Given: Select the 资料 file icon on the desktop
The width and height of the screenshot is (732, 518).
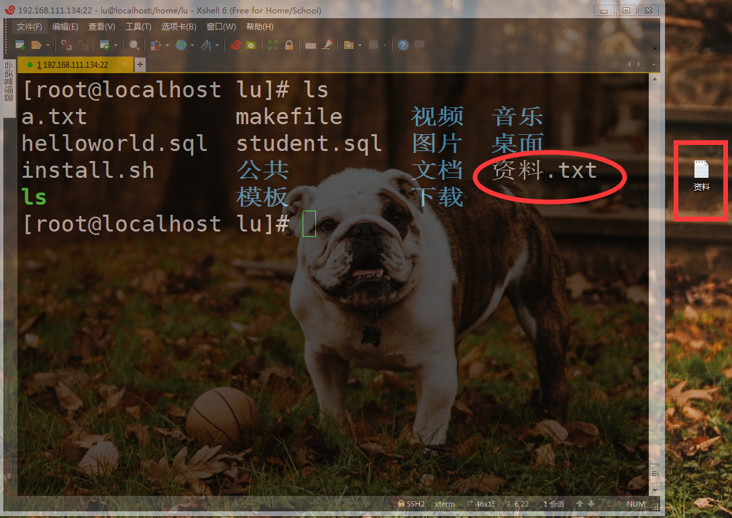Looking at the screenshot, I should 701,176.
